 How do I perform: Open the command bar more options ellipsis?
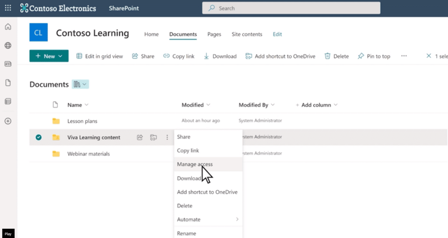click(x=404, y=56)
